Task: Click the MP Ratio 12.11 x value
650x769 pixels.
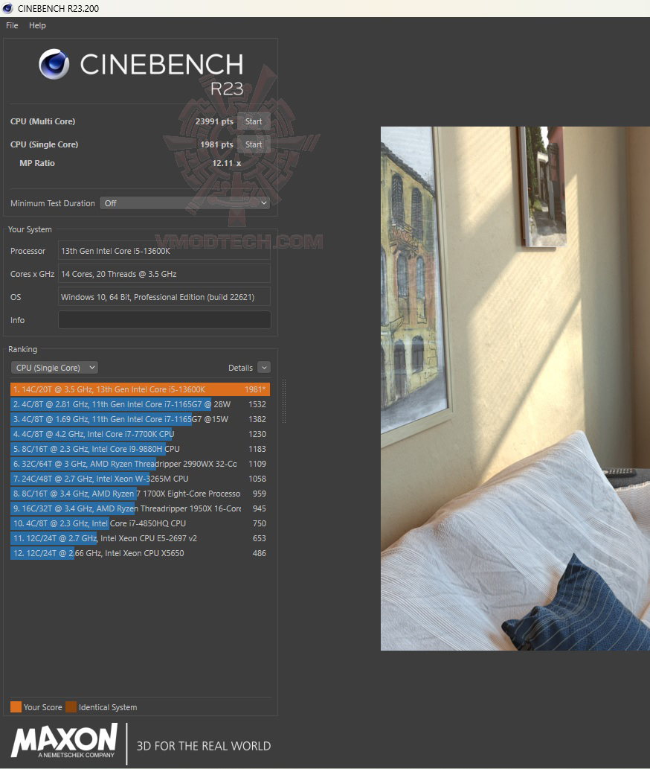Action: click(226, 163)
